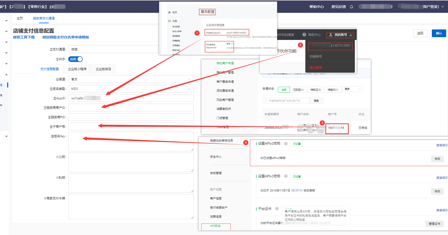The height and width of the screenshot is (235, 448).
Task: Click help icon next to 平台证书
Action: tap(277, 209)
